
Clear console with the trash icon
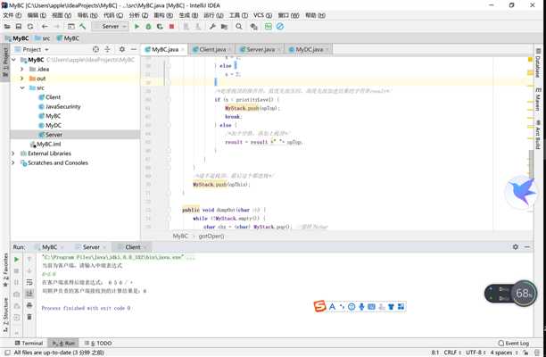click(x=29, y=317)
